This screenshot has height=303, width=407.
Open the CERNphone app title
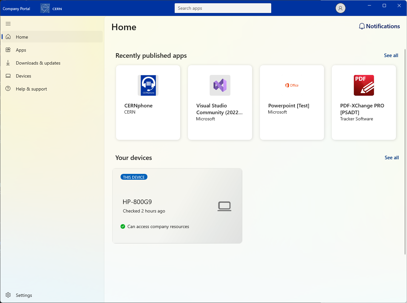138,105
